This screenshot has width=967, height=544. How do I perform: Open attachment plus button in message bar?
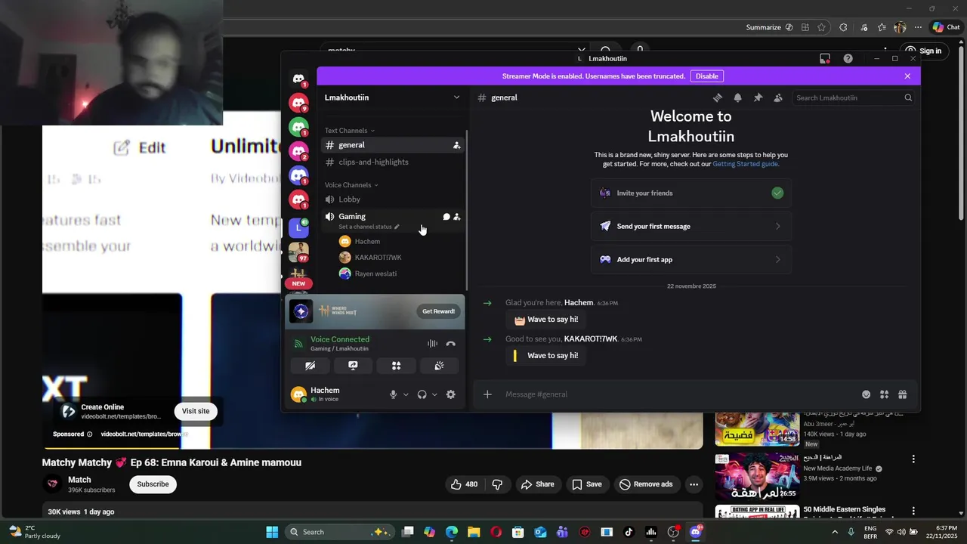(487, 394)
